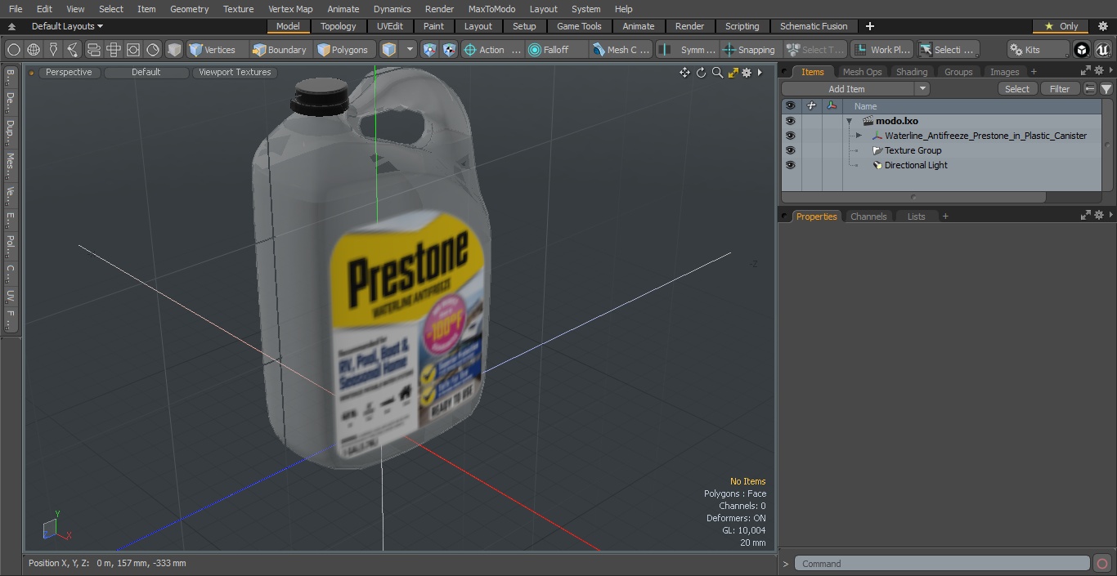1117x576 pixels.
Task: Open the Geometry menu
Action: click(x=189, y=9)
